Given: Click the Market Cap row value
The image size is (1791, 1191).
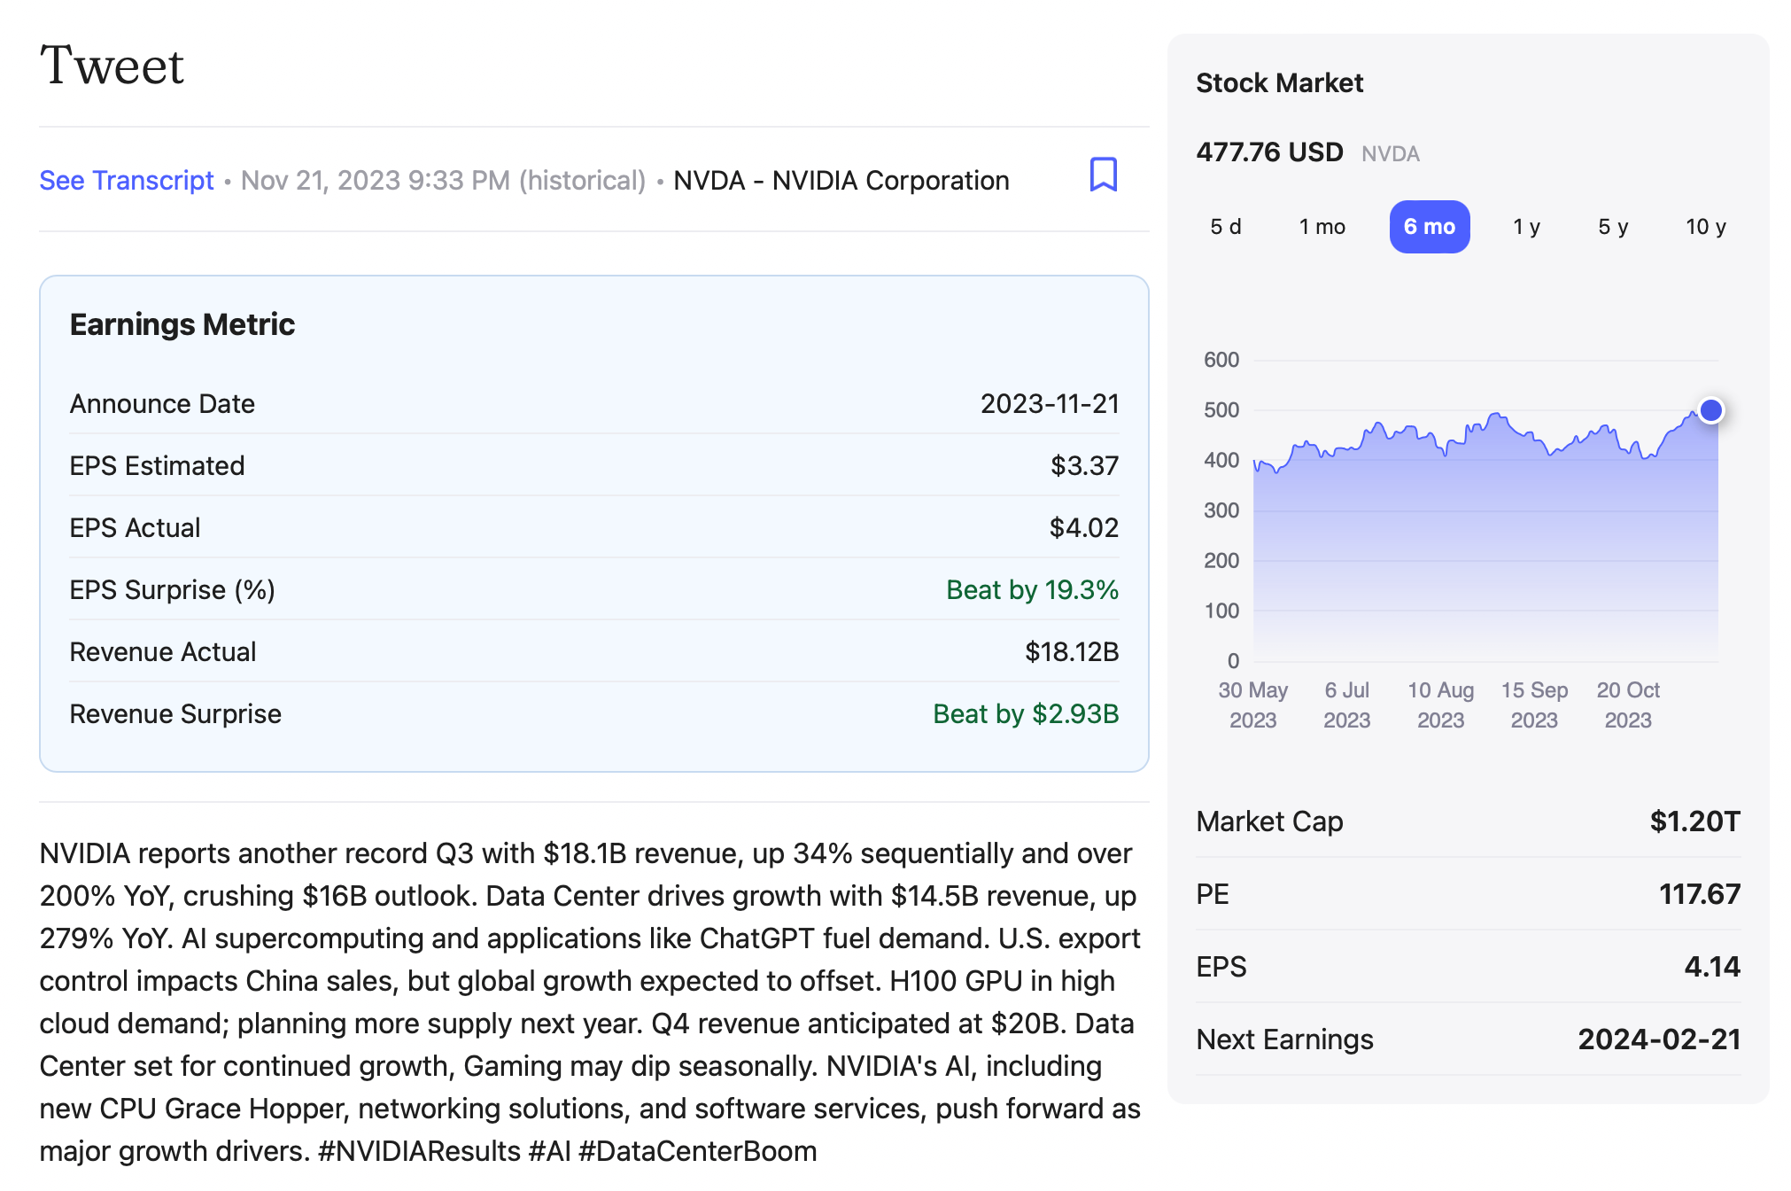Looking at the screenshot, I should [1694, 821].
